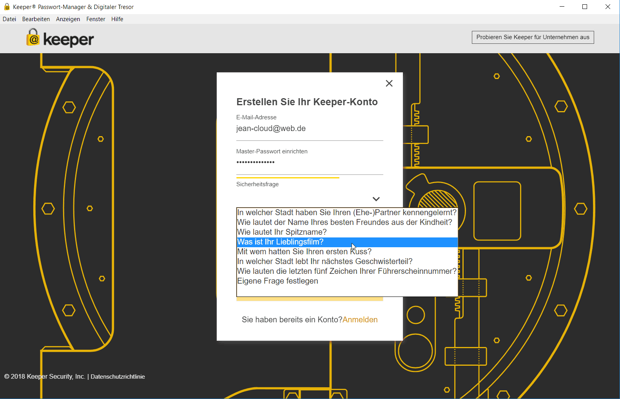The image size is (620, 399).
Task: Open the Fenster menu
Action: (96, 19)
